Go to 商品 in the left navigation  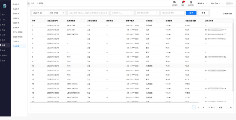3,30
